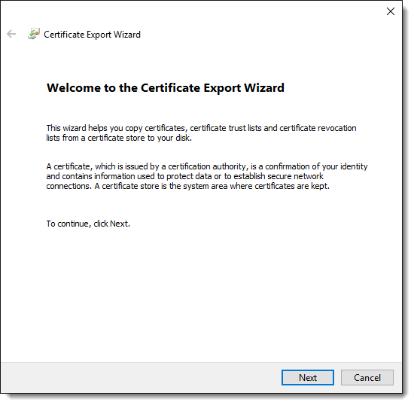
Task: Click the words 'trust lists' in first paragraph
Action: coord(245,128)
